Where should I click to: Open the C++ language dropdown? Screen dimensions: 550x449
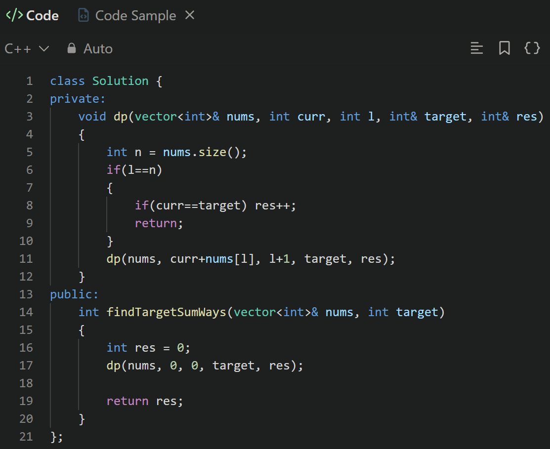tap(27, 48)
